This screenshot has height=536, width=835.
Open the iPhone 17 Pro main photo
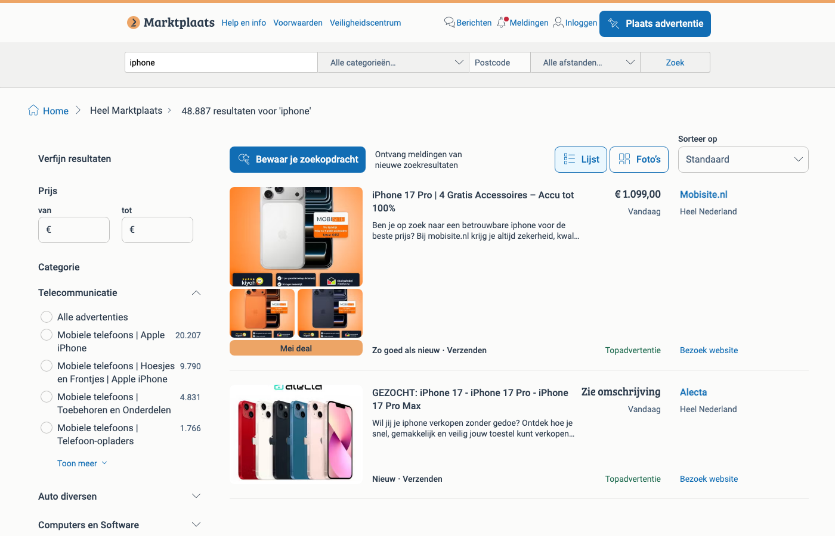tap(296, 237)
